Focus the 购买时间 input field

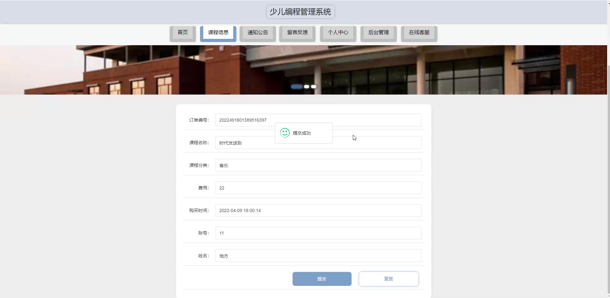[x=318, y=210]
